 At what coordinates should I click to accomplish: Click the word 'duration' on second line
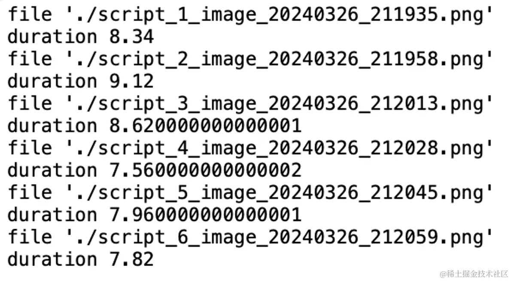(52, 36)
